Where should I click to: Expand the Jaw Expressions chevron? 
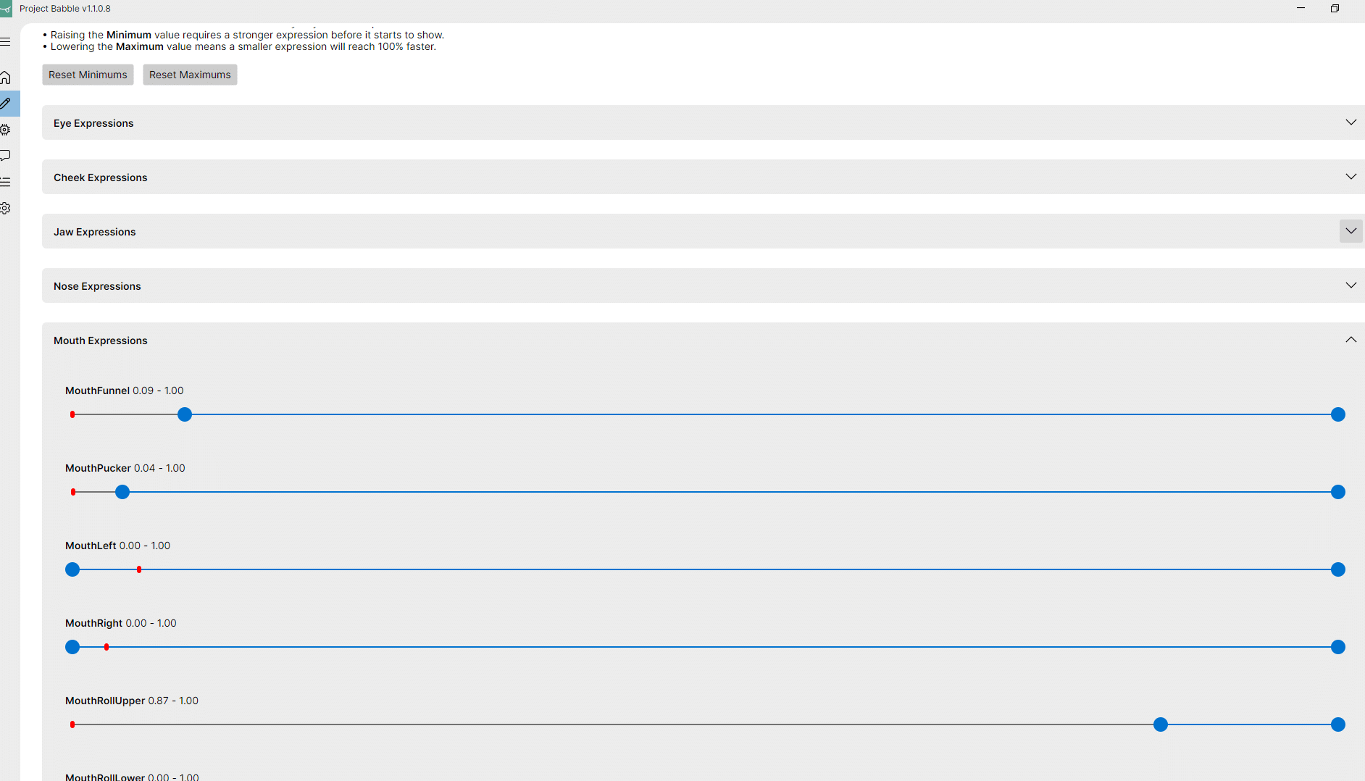pyautogui.click(x=1351, y=231)
